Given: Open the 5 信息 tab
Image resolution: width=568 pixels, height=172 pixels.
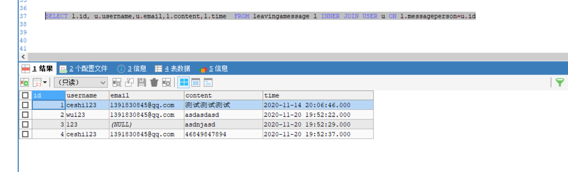Looking at the screenshot, I should click(213, 69).
